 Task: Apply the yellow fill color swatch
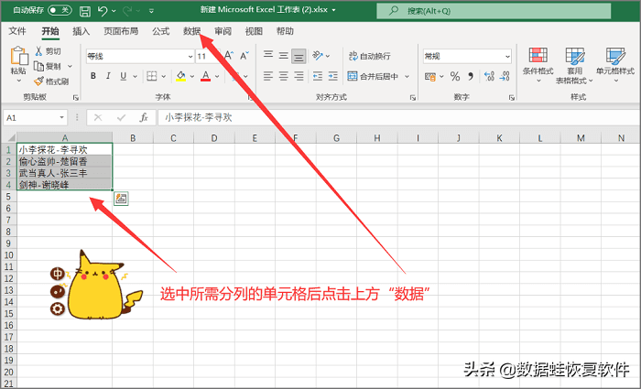tap(181, 76)
